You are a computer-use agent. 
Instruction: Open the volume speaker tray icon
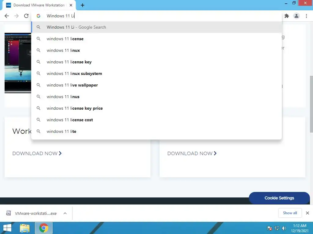coord(284,228)
